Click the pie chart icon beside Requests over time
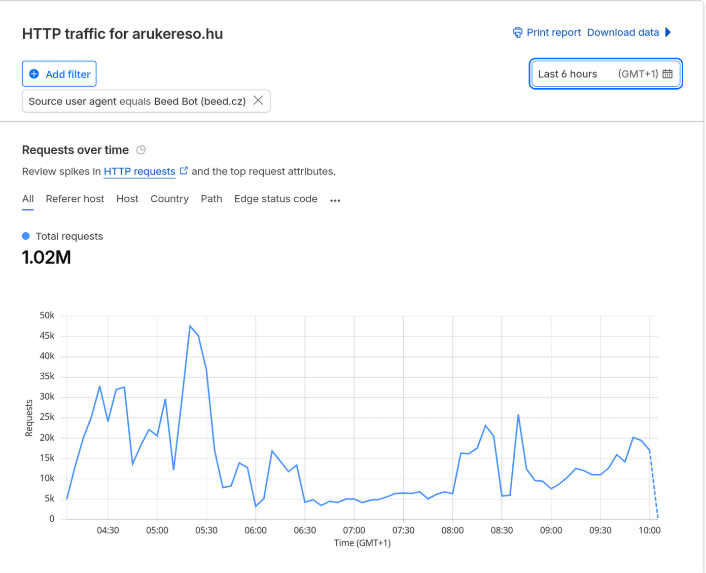The width and height of the screenshot is (706, 573). 141,150
